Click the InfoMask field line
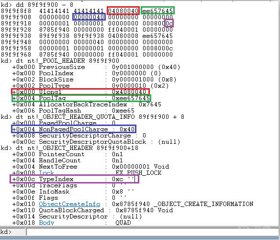 point(73,192)
